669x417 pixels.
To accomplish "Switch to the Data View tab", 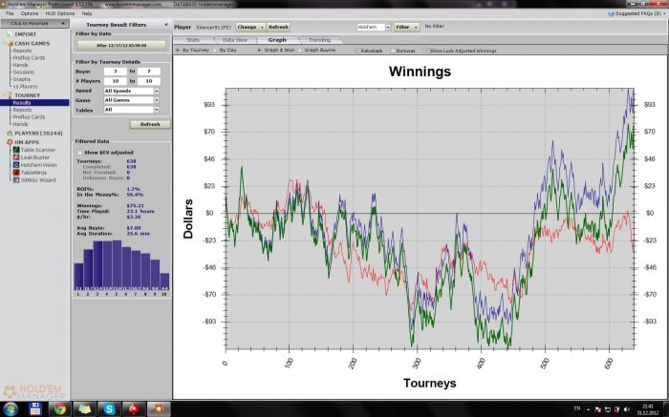I will click(235, 40).
